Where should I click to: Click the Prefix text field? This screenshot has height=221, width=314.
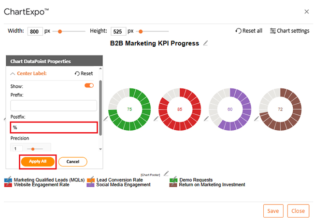(54, 106)
